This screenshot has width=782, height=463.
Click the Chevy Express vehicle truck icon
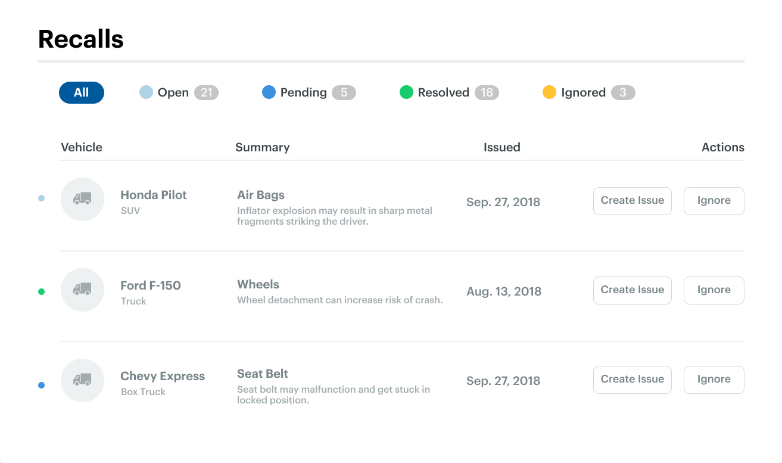(82, 380)
